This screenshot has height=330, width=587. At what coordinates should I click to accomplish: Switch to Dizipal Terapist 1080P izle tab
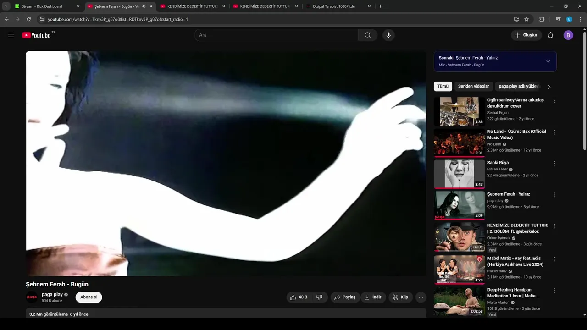(x=339, y=6)
